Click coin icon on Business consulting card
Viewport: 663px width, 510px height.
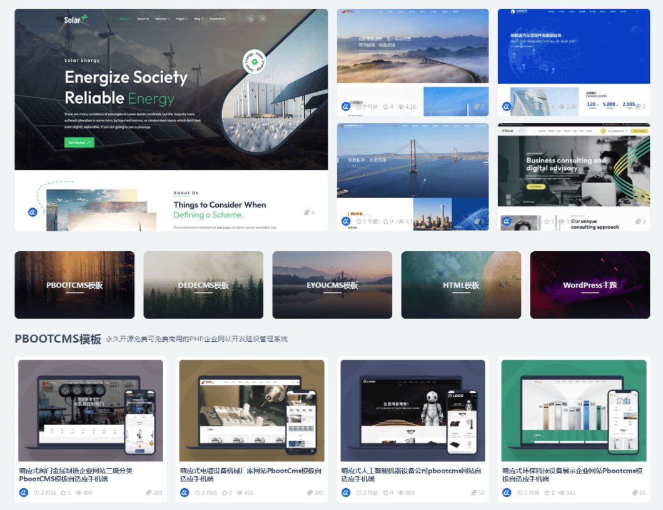click(x=637, y=221)
